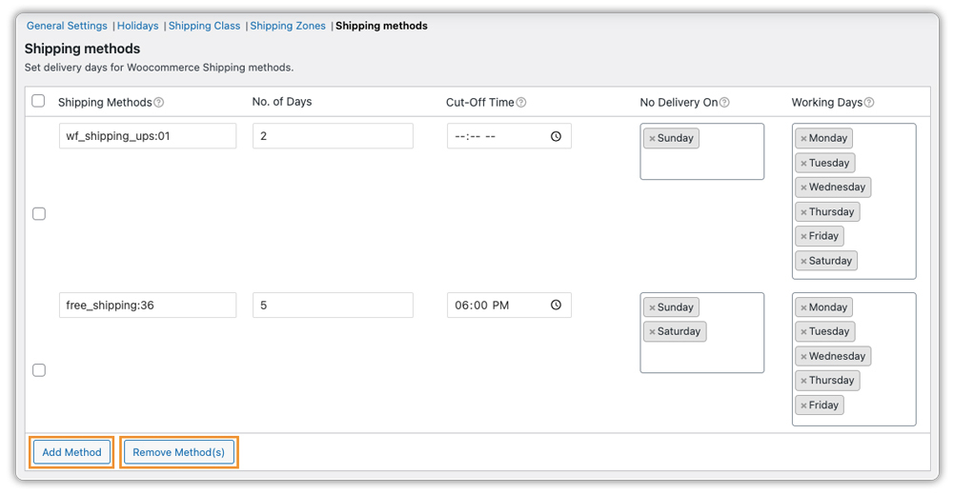Image resolution: width=953 pixels, height=494 pixels.
Task: Remove Monday from wf_shipping_ups:01 working days
Action: pyautogui.click(x=803, y=138)
